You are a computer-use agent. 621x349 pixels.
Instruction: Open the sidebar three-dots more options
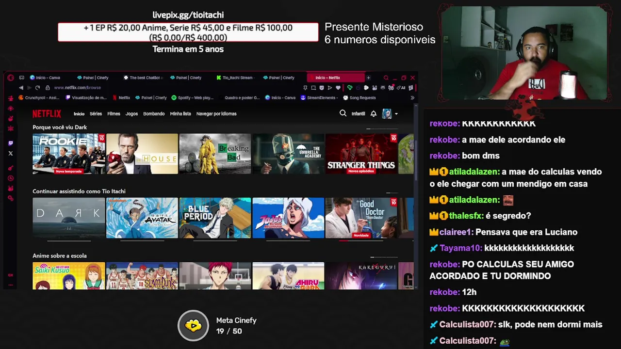pyautogui.click(x=11, y=285)
